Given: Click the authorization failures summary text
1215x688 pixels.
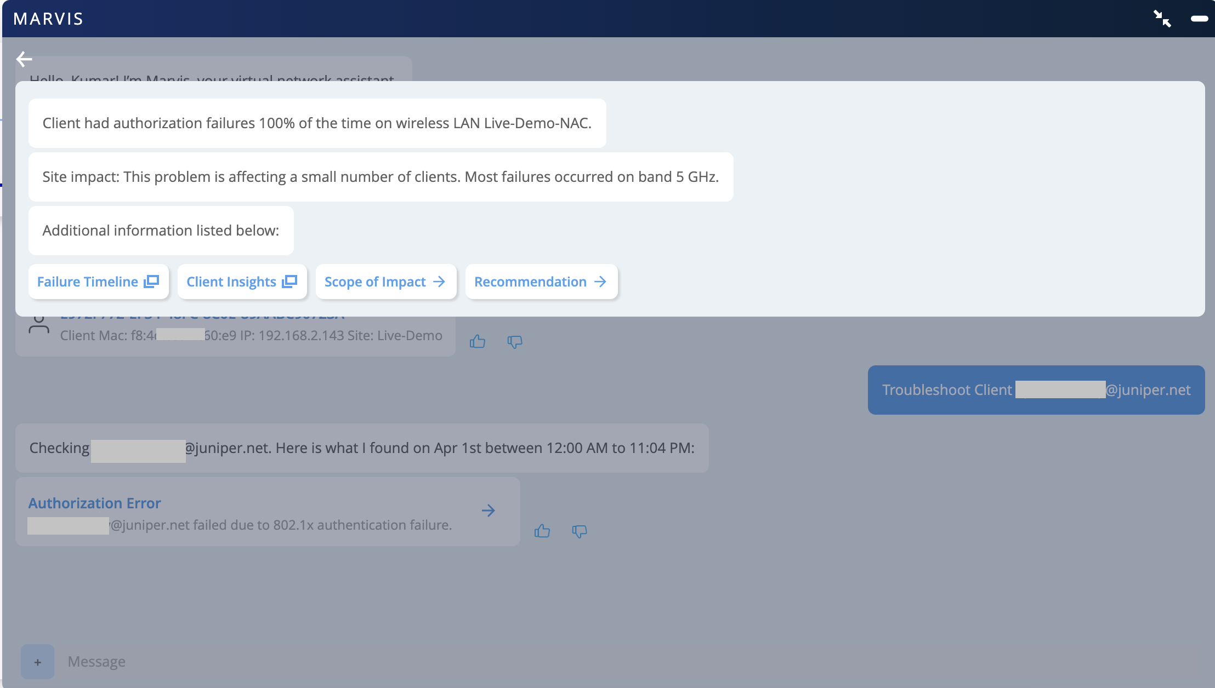Looking at the screenshot, I should (317, 123).
